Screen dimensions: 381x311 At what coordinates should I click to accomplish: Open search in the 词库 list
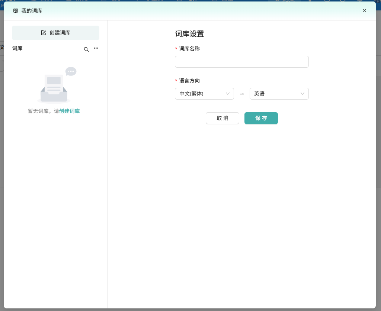click(x=86, y=49)
